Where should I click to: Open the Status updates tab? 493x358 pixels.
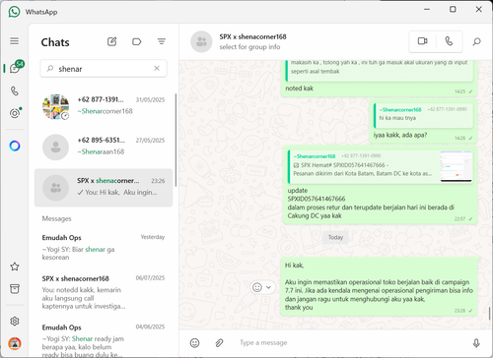pos(15,113)
